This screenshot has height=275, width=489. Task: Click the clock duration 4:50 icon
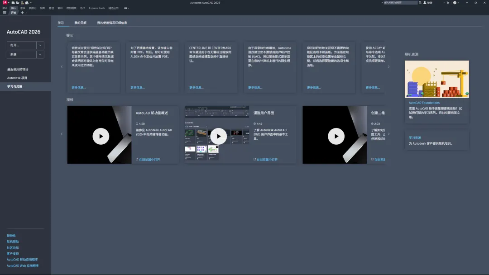click(137, 123)
